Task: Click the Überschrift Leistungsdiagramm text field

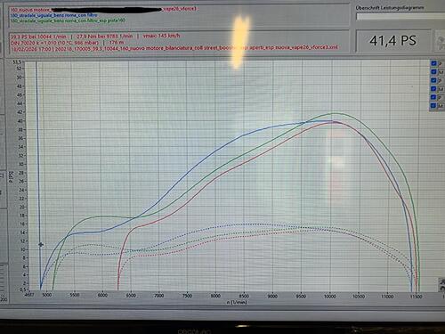Action: click(400, 17)
